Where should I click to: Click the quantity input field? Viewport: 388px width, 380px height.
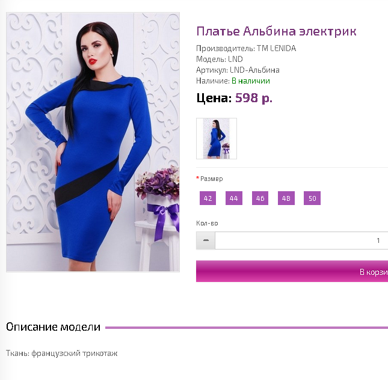tap(301, 241)
